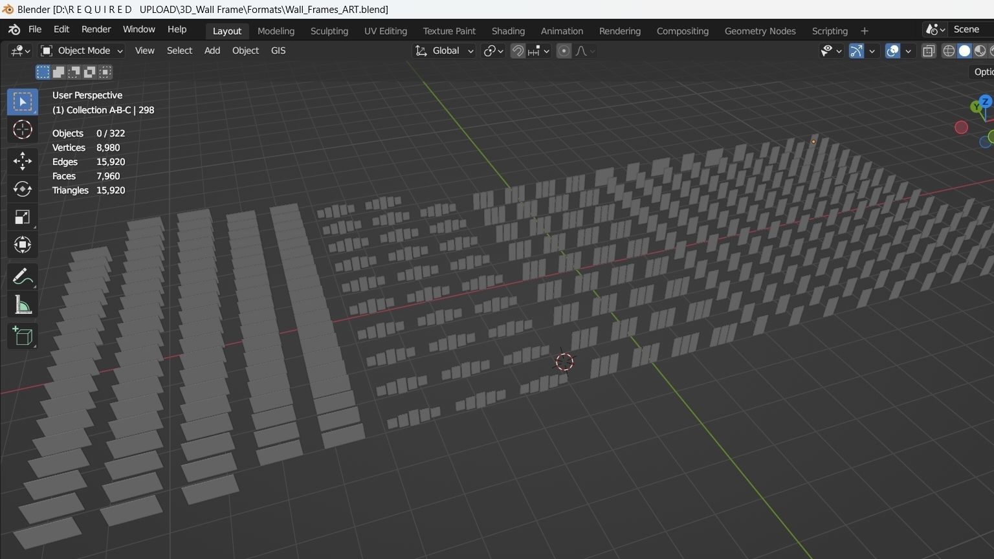Screen dimensions: 994x559
Task: Select the Rotate tool
Action: coord(23,189)
